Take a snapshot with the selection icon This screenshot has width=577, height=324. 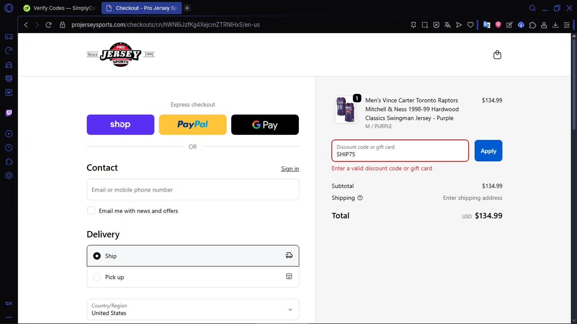[425, 25]
